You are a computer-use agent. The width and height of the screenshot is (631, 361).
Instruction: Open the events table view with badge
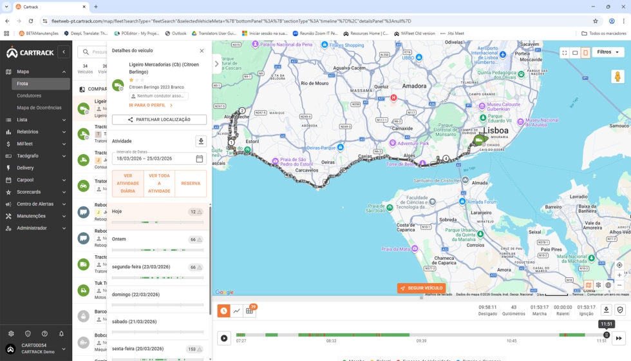point(250,311)
